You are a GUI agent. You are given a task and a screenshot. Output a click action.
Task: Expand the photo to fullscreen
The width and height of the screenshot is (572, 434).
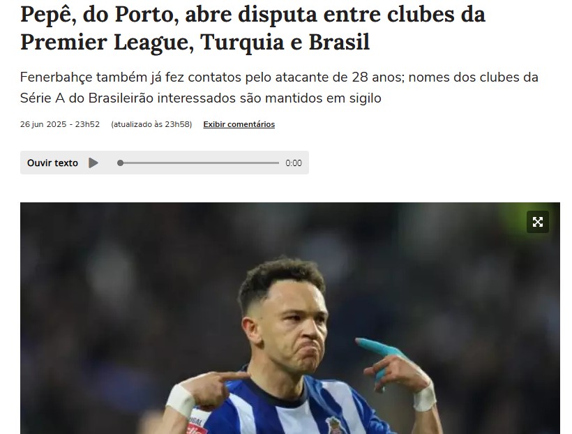(x=538, y=222)
